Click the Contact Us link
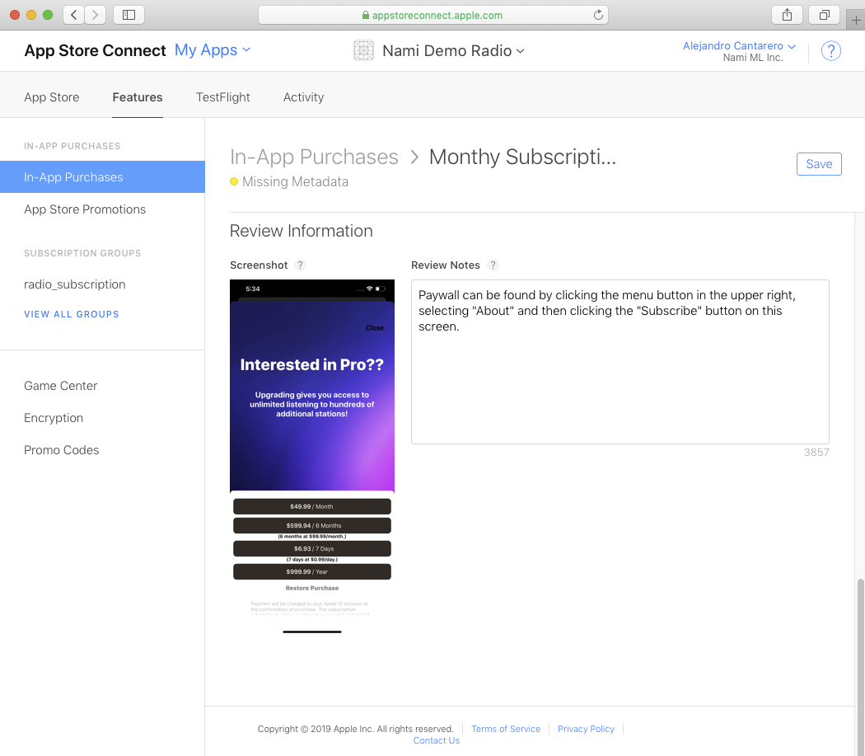This screenshot has width=865, height=756. point(437,740)
